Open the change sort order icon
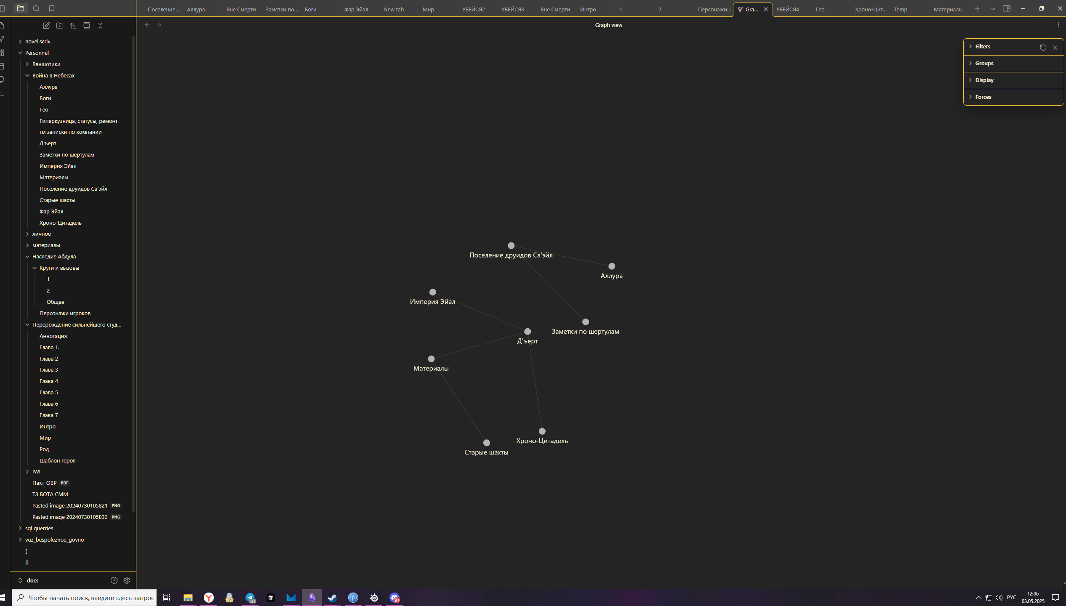 [73, 26]
